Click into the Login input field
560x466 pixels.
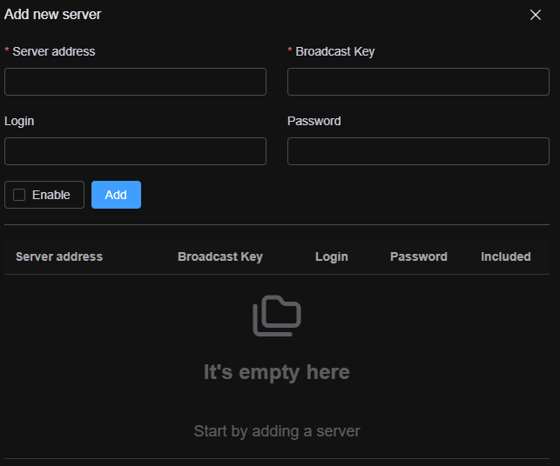pyautogui.click(x=135, y=151)
